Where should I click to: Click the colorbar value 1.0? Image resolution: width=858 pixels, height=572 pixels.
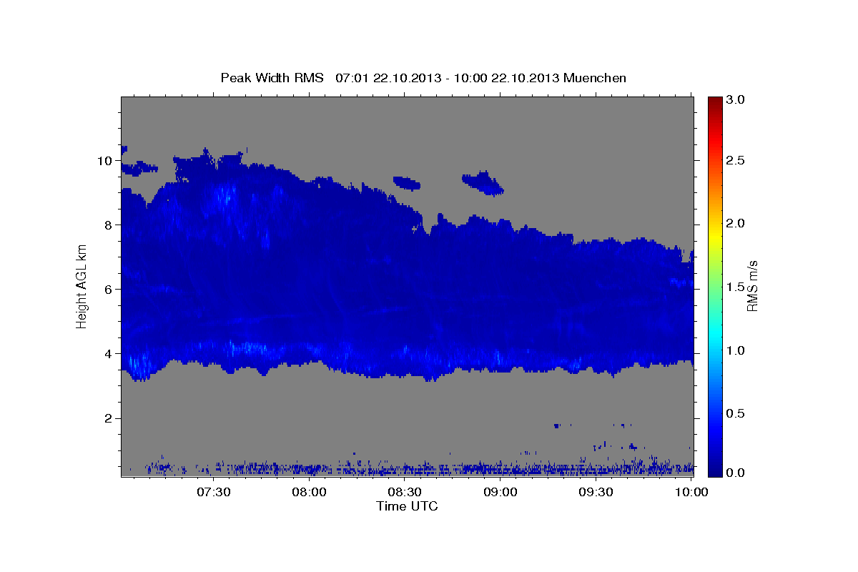click(x=736, y=350)
